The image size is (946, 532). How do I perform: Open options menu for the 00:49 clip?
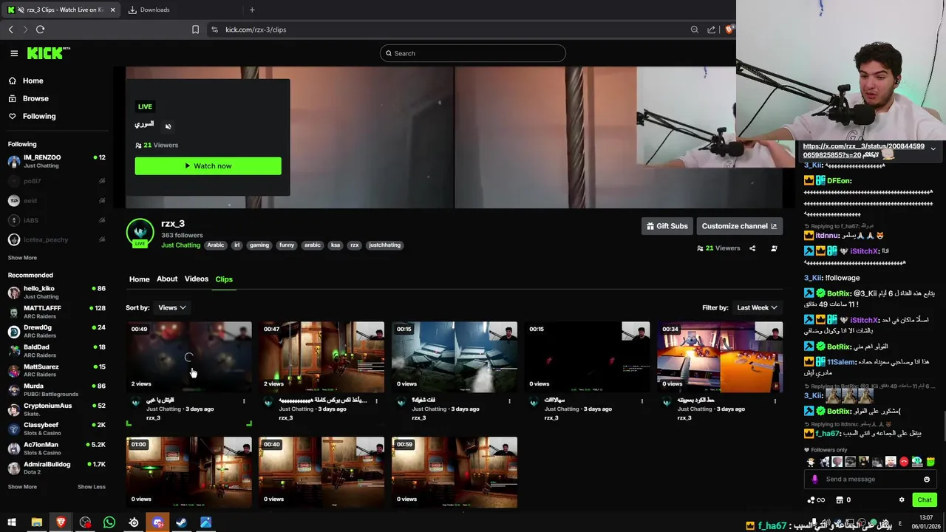244,401
